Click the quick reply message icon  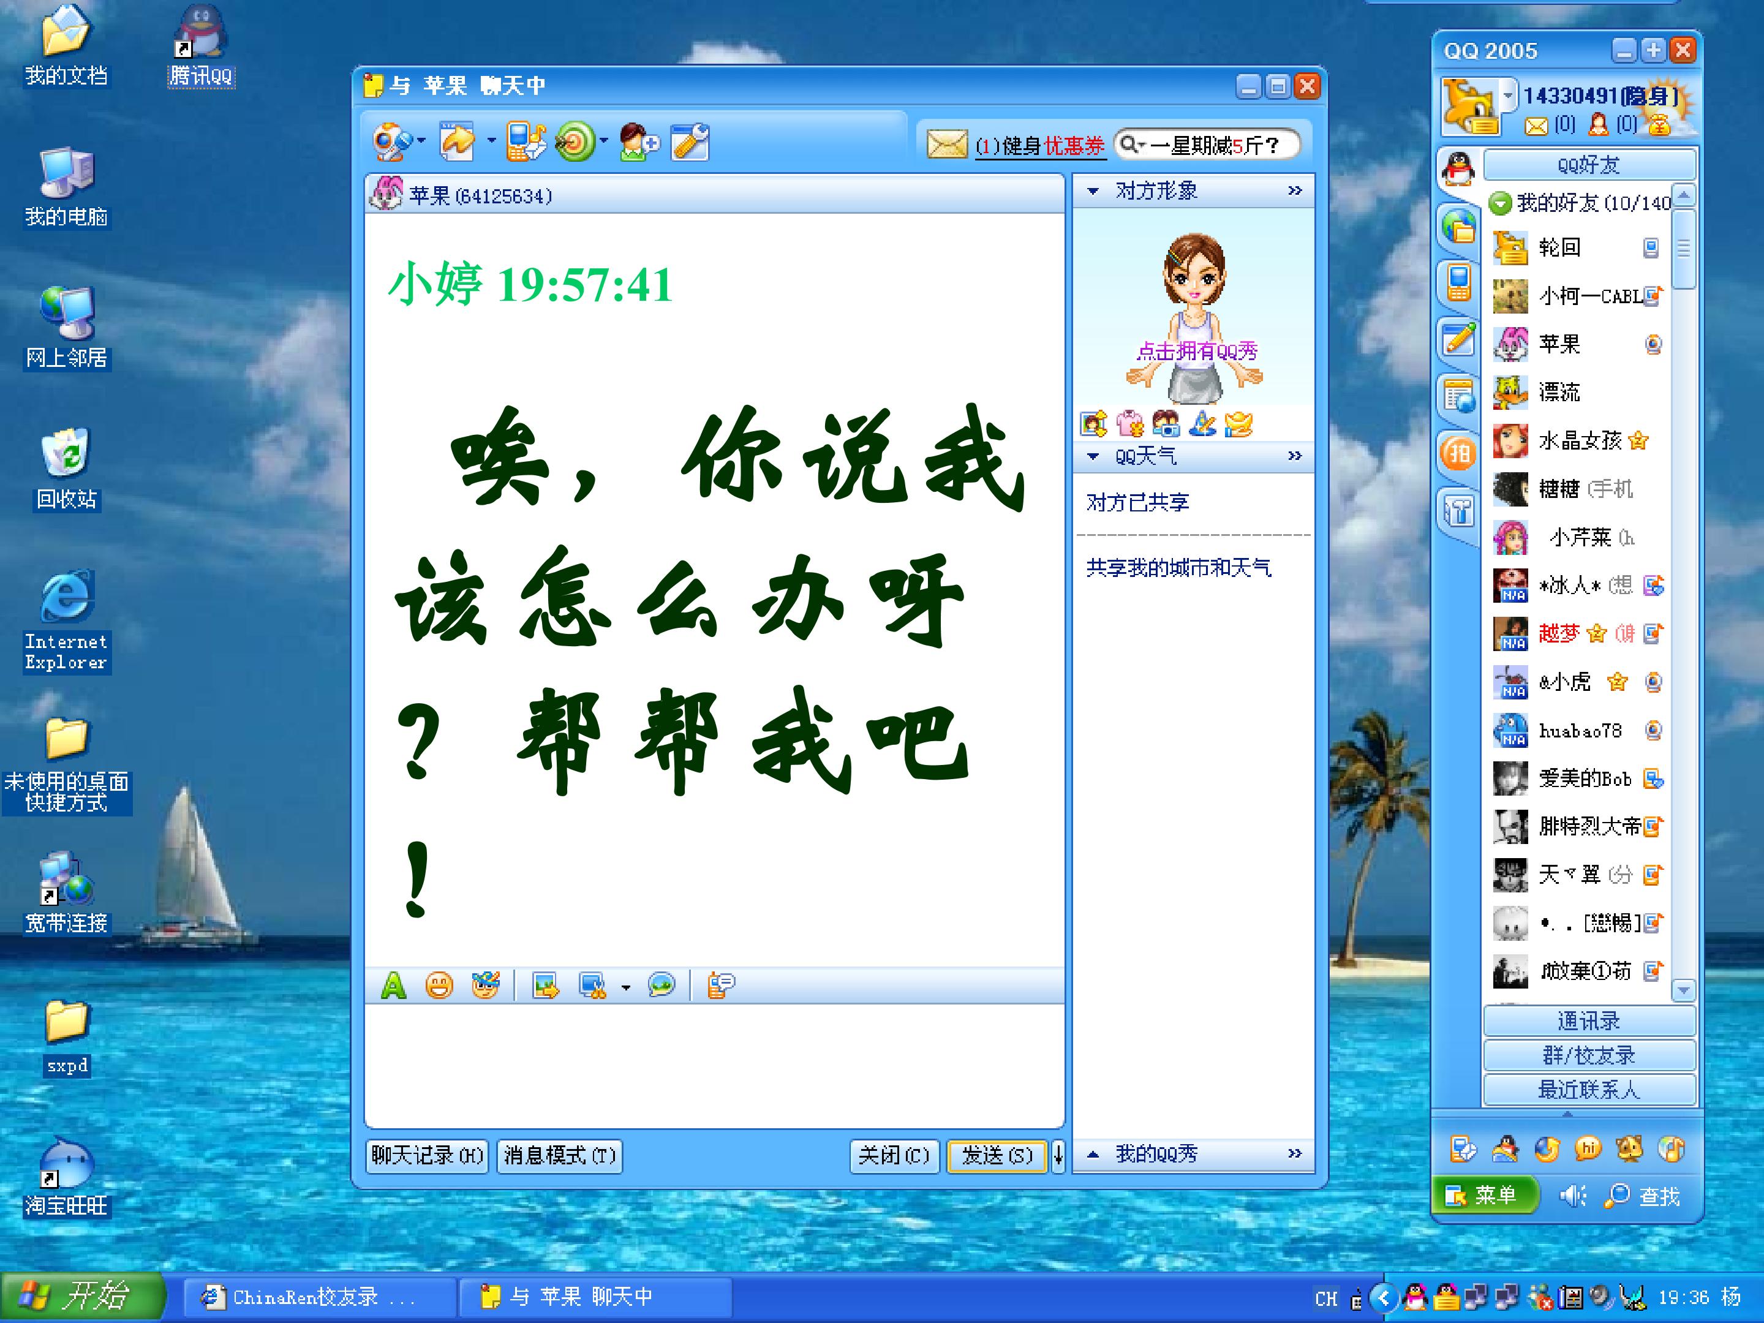pos(721,986)
